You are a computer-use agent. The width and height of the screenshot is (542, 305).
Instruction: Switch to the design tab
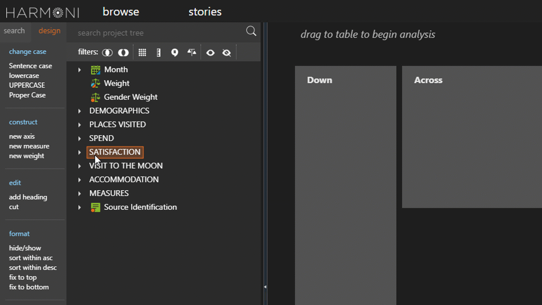(x=50, y=31)
